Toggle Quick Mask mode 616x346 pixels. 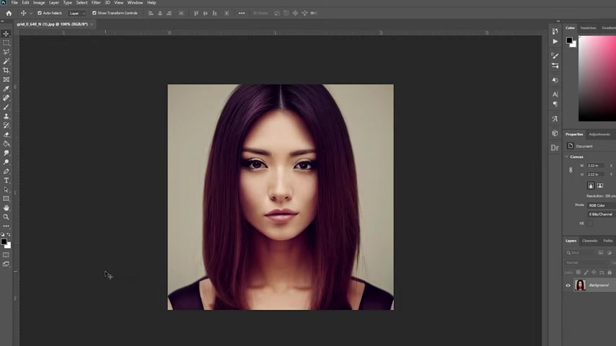click(x=6, y=255)
